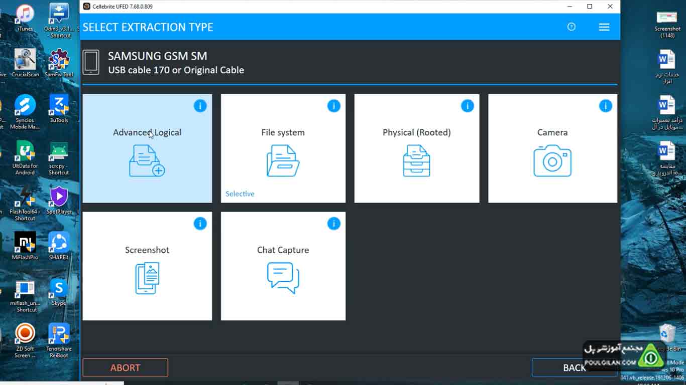The height and width of the screenshot is (385, 686).
Task: Open UltData for Android icon
Action: coord(25,158)
